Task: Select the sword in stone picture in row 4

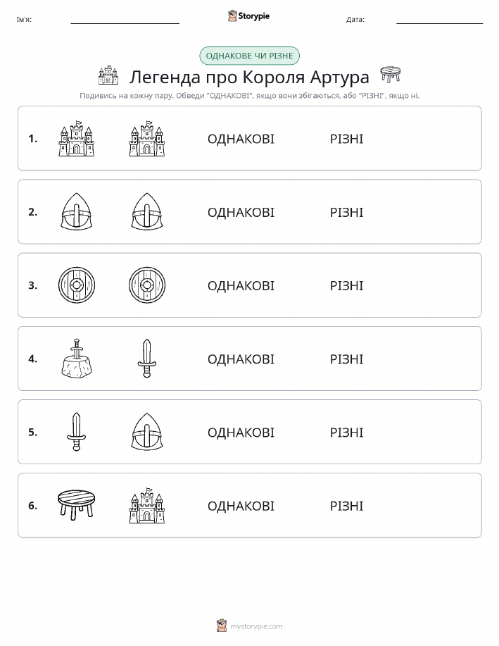Action: tap(77, 359)
